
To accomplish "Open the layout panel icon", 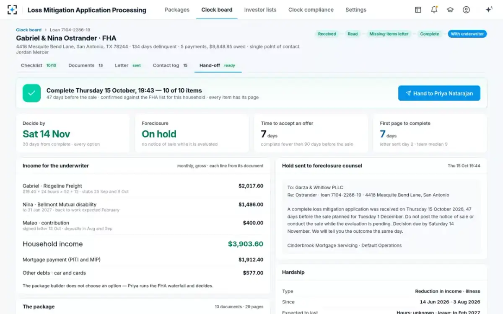I will (418, 10).
